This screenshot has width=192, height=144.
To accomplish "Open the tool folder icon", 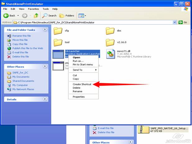I will (58, 42).
